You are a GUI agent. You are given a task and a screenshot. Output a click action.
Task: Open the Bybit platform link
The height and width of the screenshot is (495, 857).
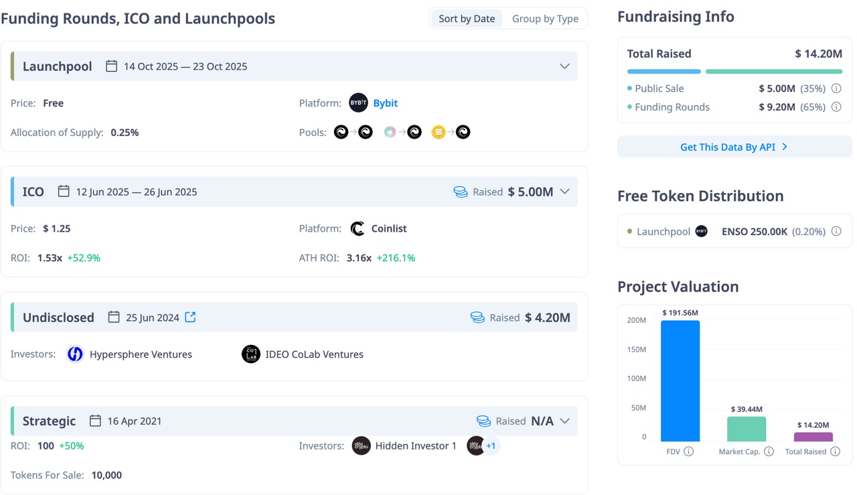coord(385,103)
